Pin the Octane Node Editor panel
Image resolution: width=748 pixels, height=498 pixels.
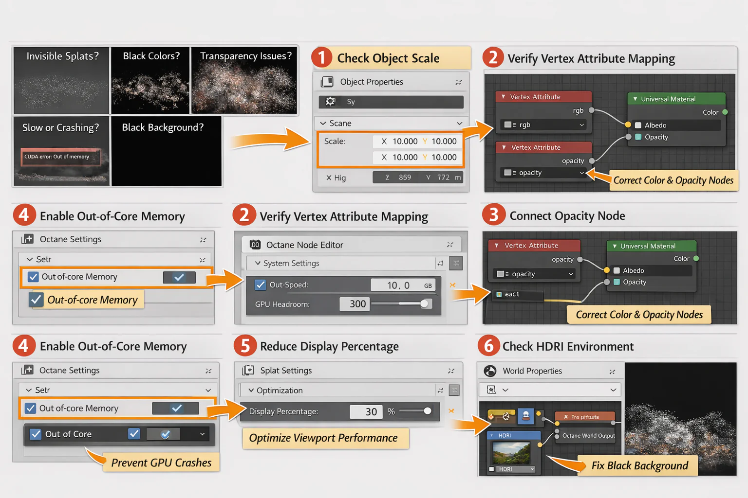coord(450,245)
